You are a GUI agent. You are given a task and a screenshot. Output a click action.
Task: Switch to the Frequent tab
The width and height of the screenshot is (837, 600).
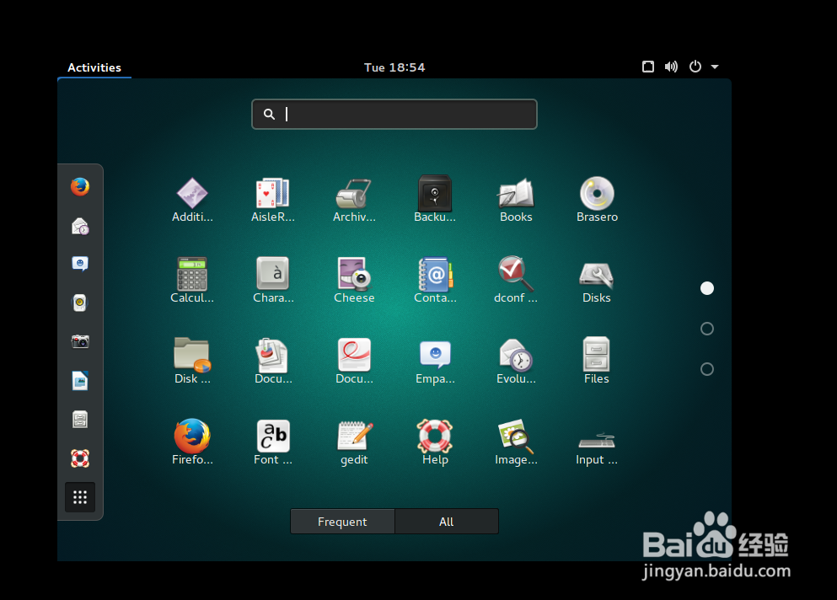342,521
